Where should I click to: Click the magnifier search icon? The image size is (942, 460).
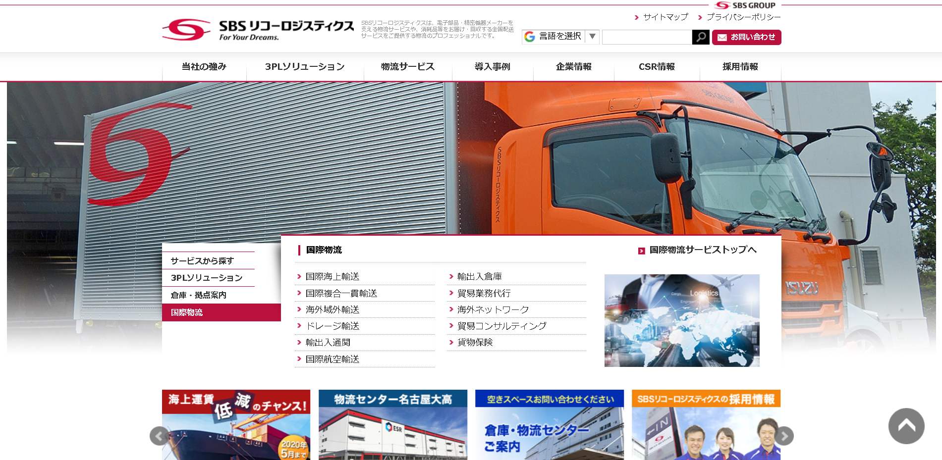click(x=700, y=37)
